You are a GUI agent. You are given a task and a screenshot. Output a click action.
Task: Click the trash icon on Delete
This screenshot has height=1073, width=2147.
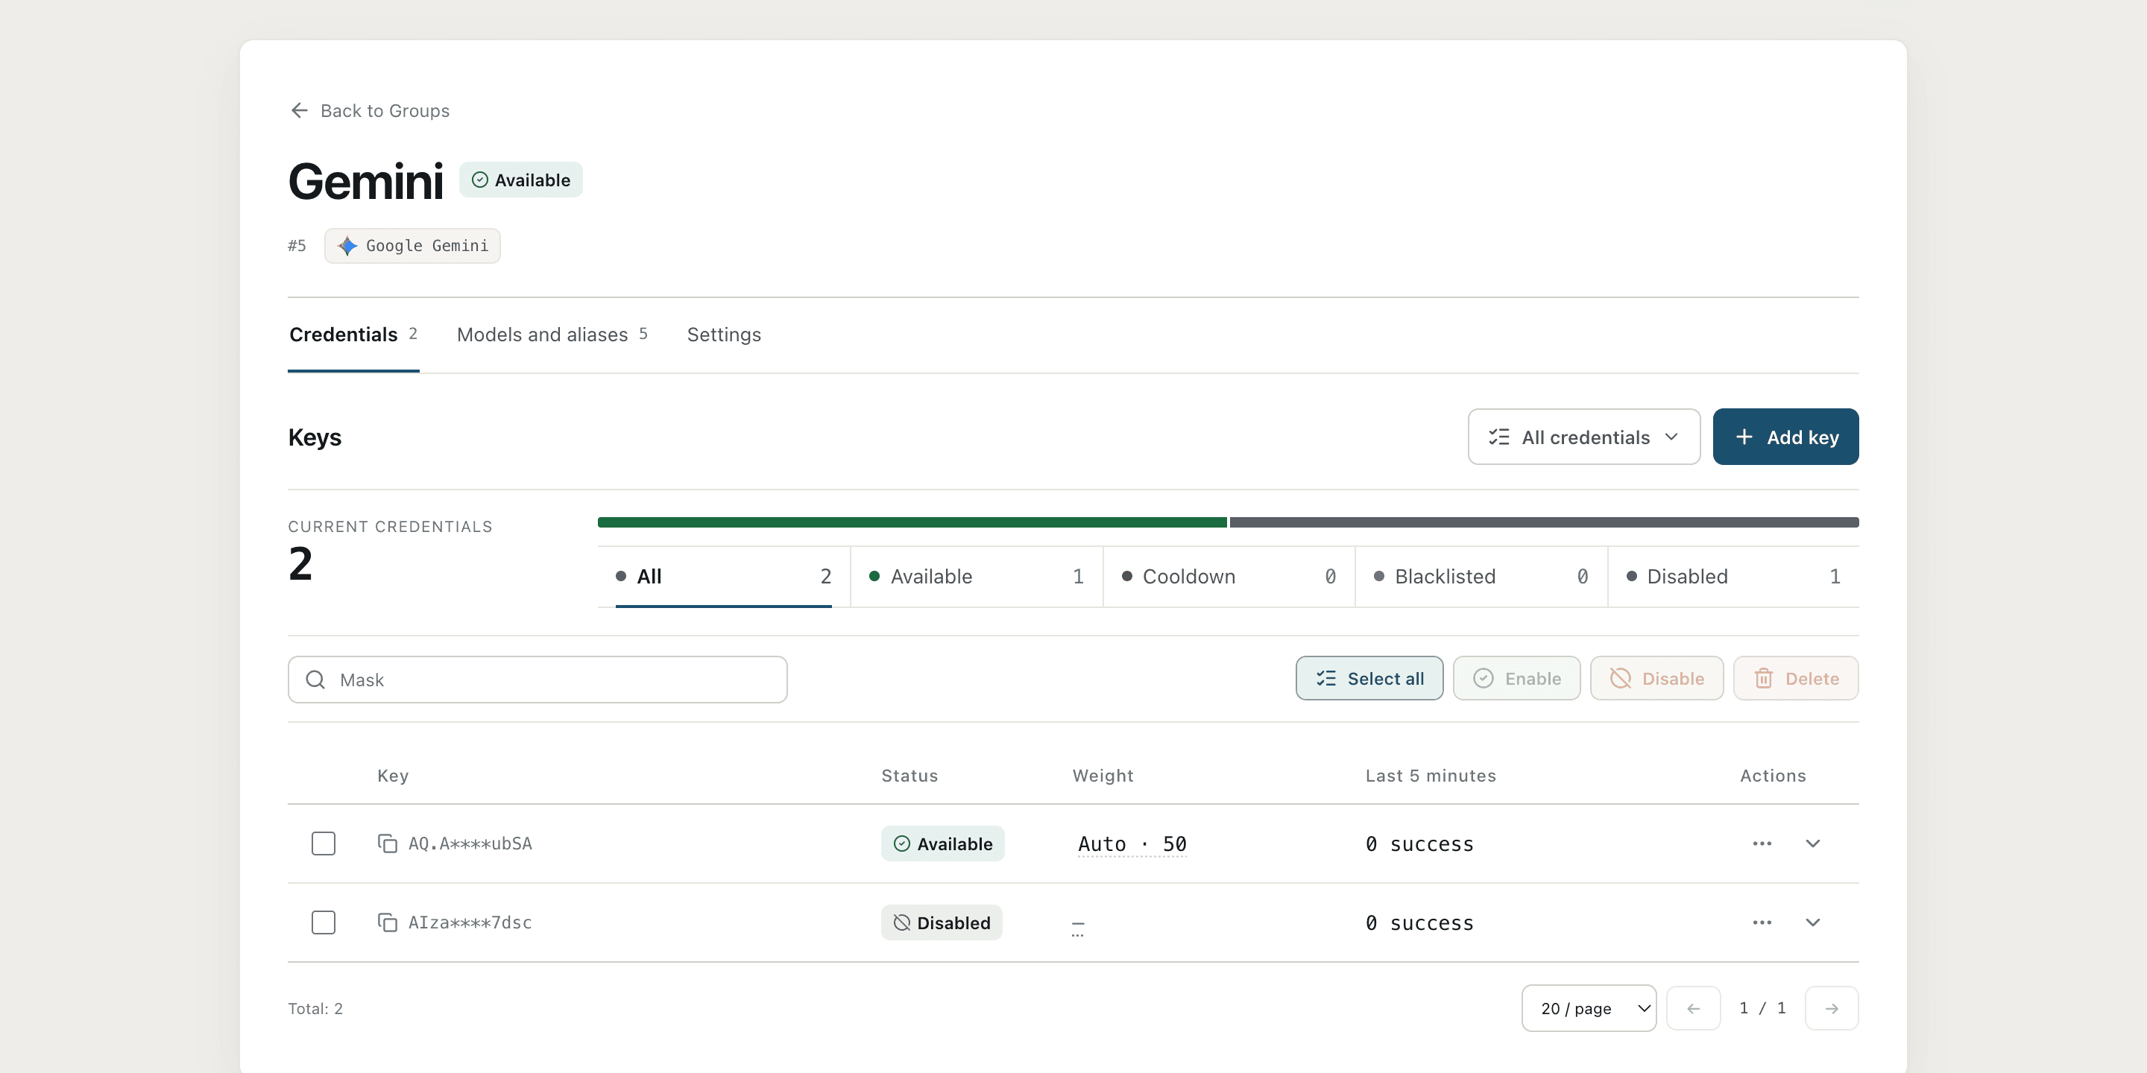point(1764,678)
